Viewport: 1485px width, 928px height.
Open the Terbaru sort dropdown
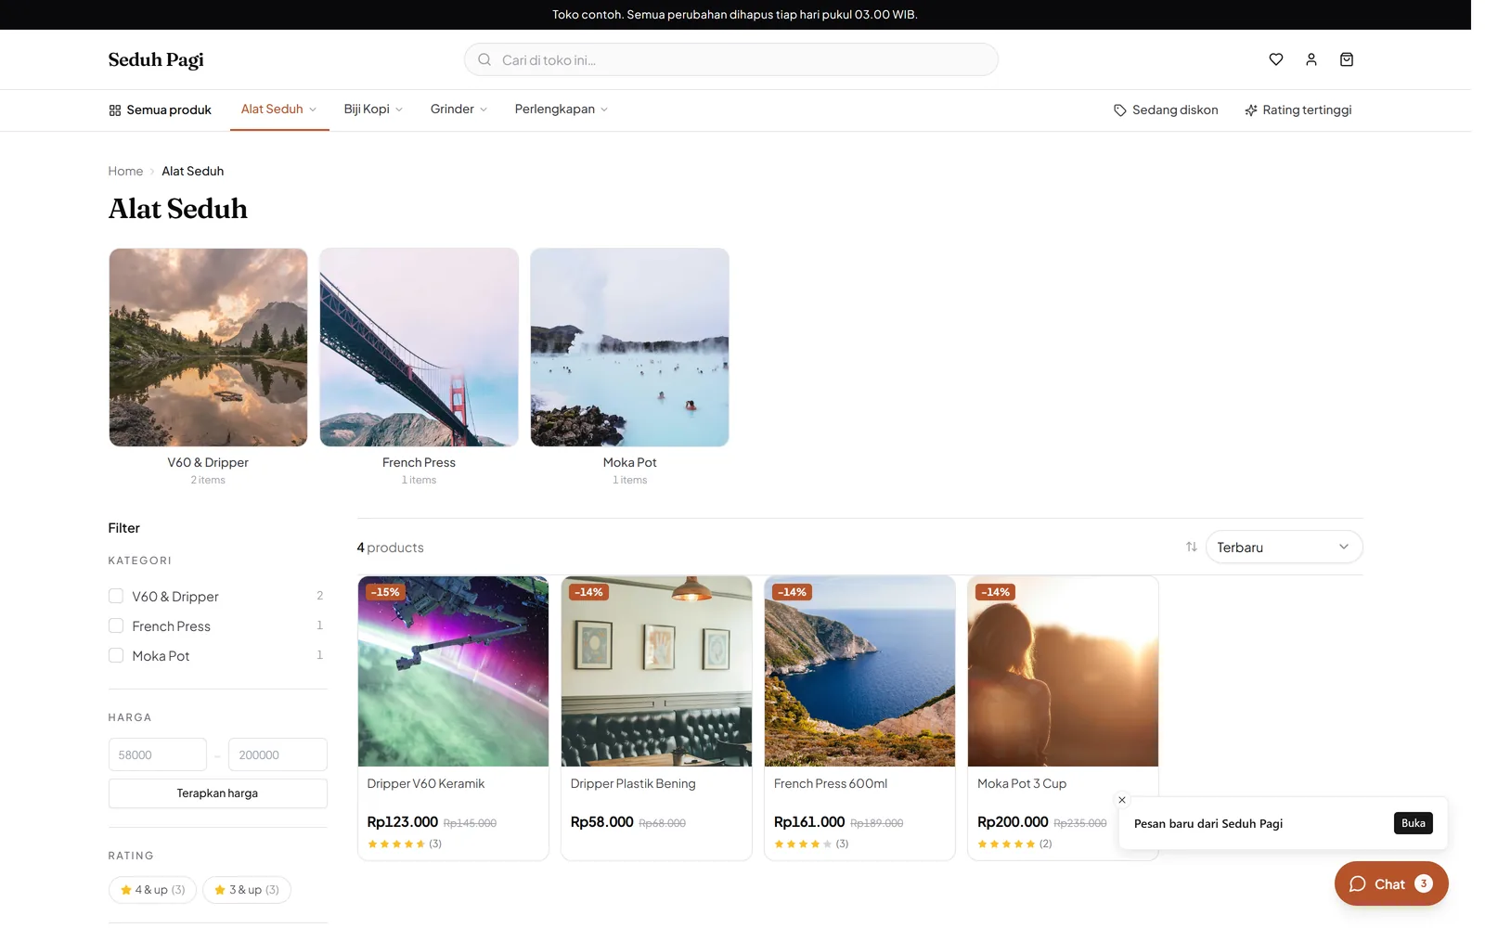(1284, 548)
